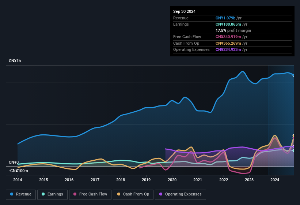Click the purple Operating Expenses endpoint marker

pyautogui.click(x=294, y=147)
